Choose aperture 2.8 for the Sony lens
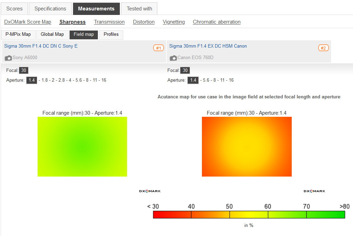353x236 pixels. click(x=62, y=80)
